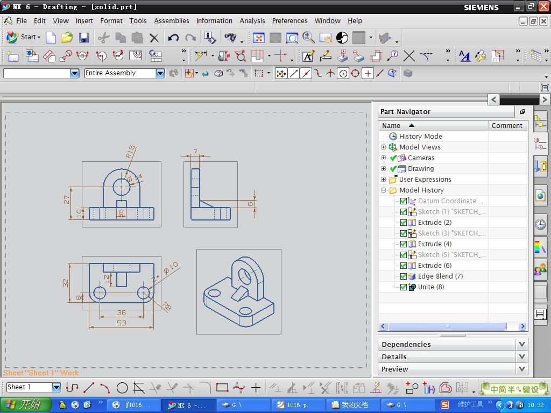
Task: Click the Name column header
Action: [x=391, y=125]
